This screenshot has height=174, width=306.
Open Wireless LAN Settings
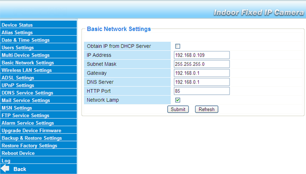(27, 70)
